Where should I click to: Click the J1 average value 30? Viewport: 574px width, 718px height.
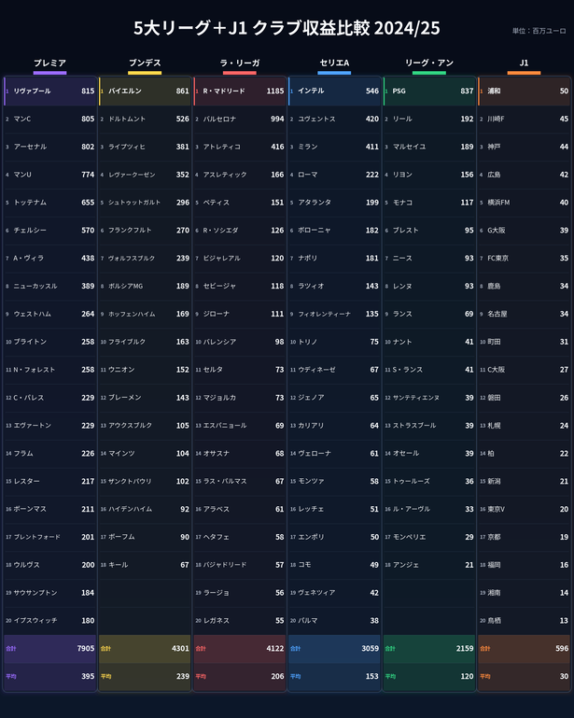click(564, 676)
